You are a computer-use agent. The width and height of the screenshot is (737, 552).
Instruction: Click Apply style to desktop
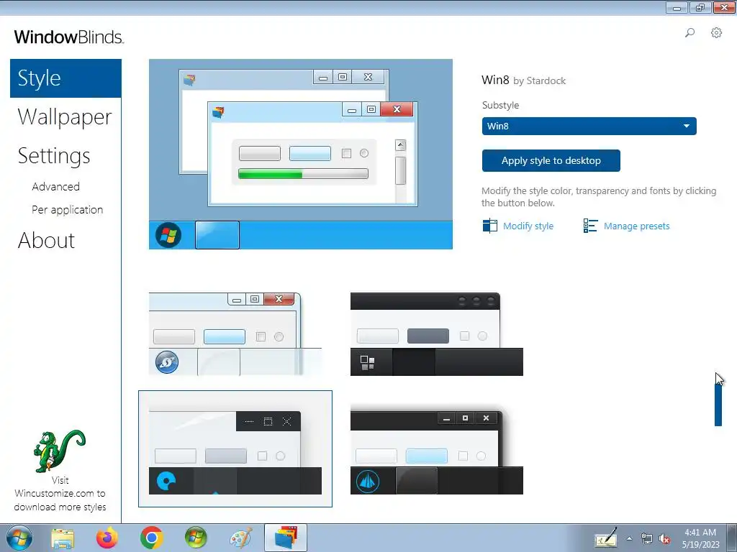pyautogui.click(x=551, y=160)
